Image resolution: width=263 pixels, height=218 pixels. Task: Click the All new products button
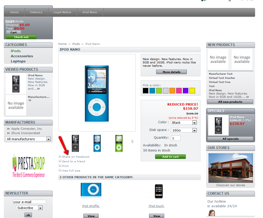(x=230, y=102)
